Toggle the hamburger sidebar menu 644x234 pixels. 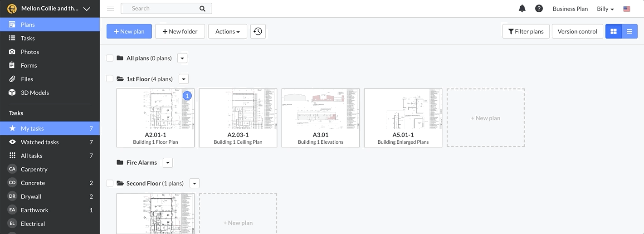coord(110,8)
